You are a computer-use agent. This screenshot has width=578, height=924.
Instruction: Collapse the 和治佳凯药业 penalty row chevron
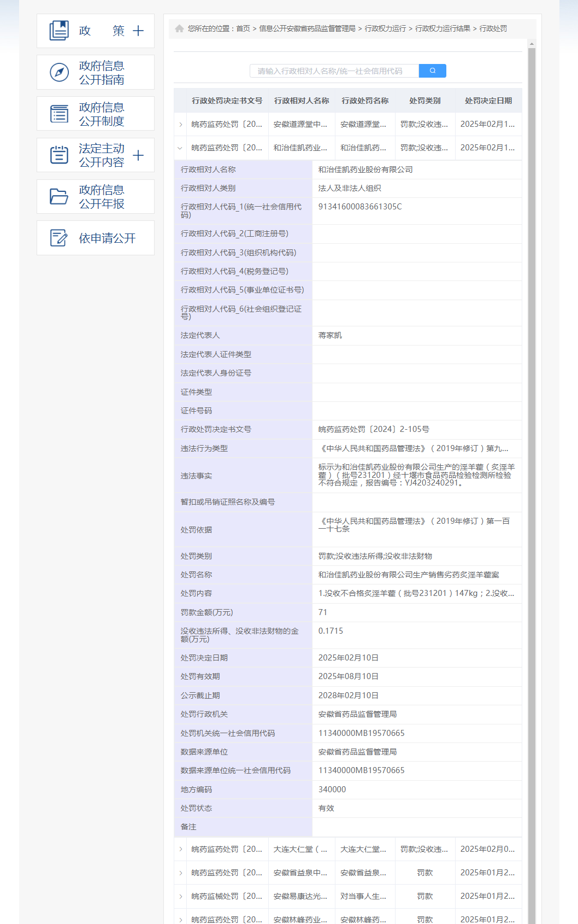(x=180, y=148)
